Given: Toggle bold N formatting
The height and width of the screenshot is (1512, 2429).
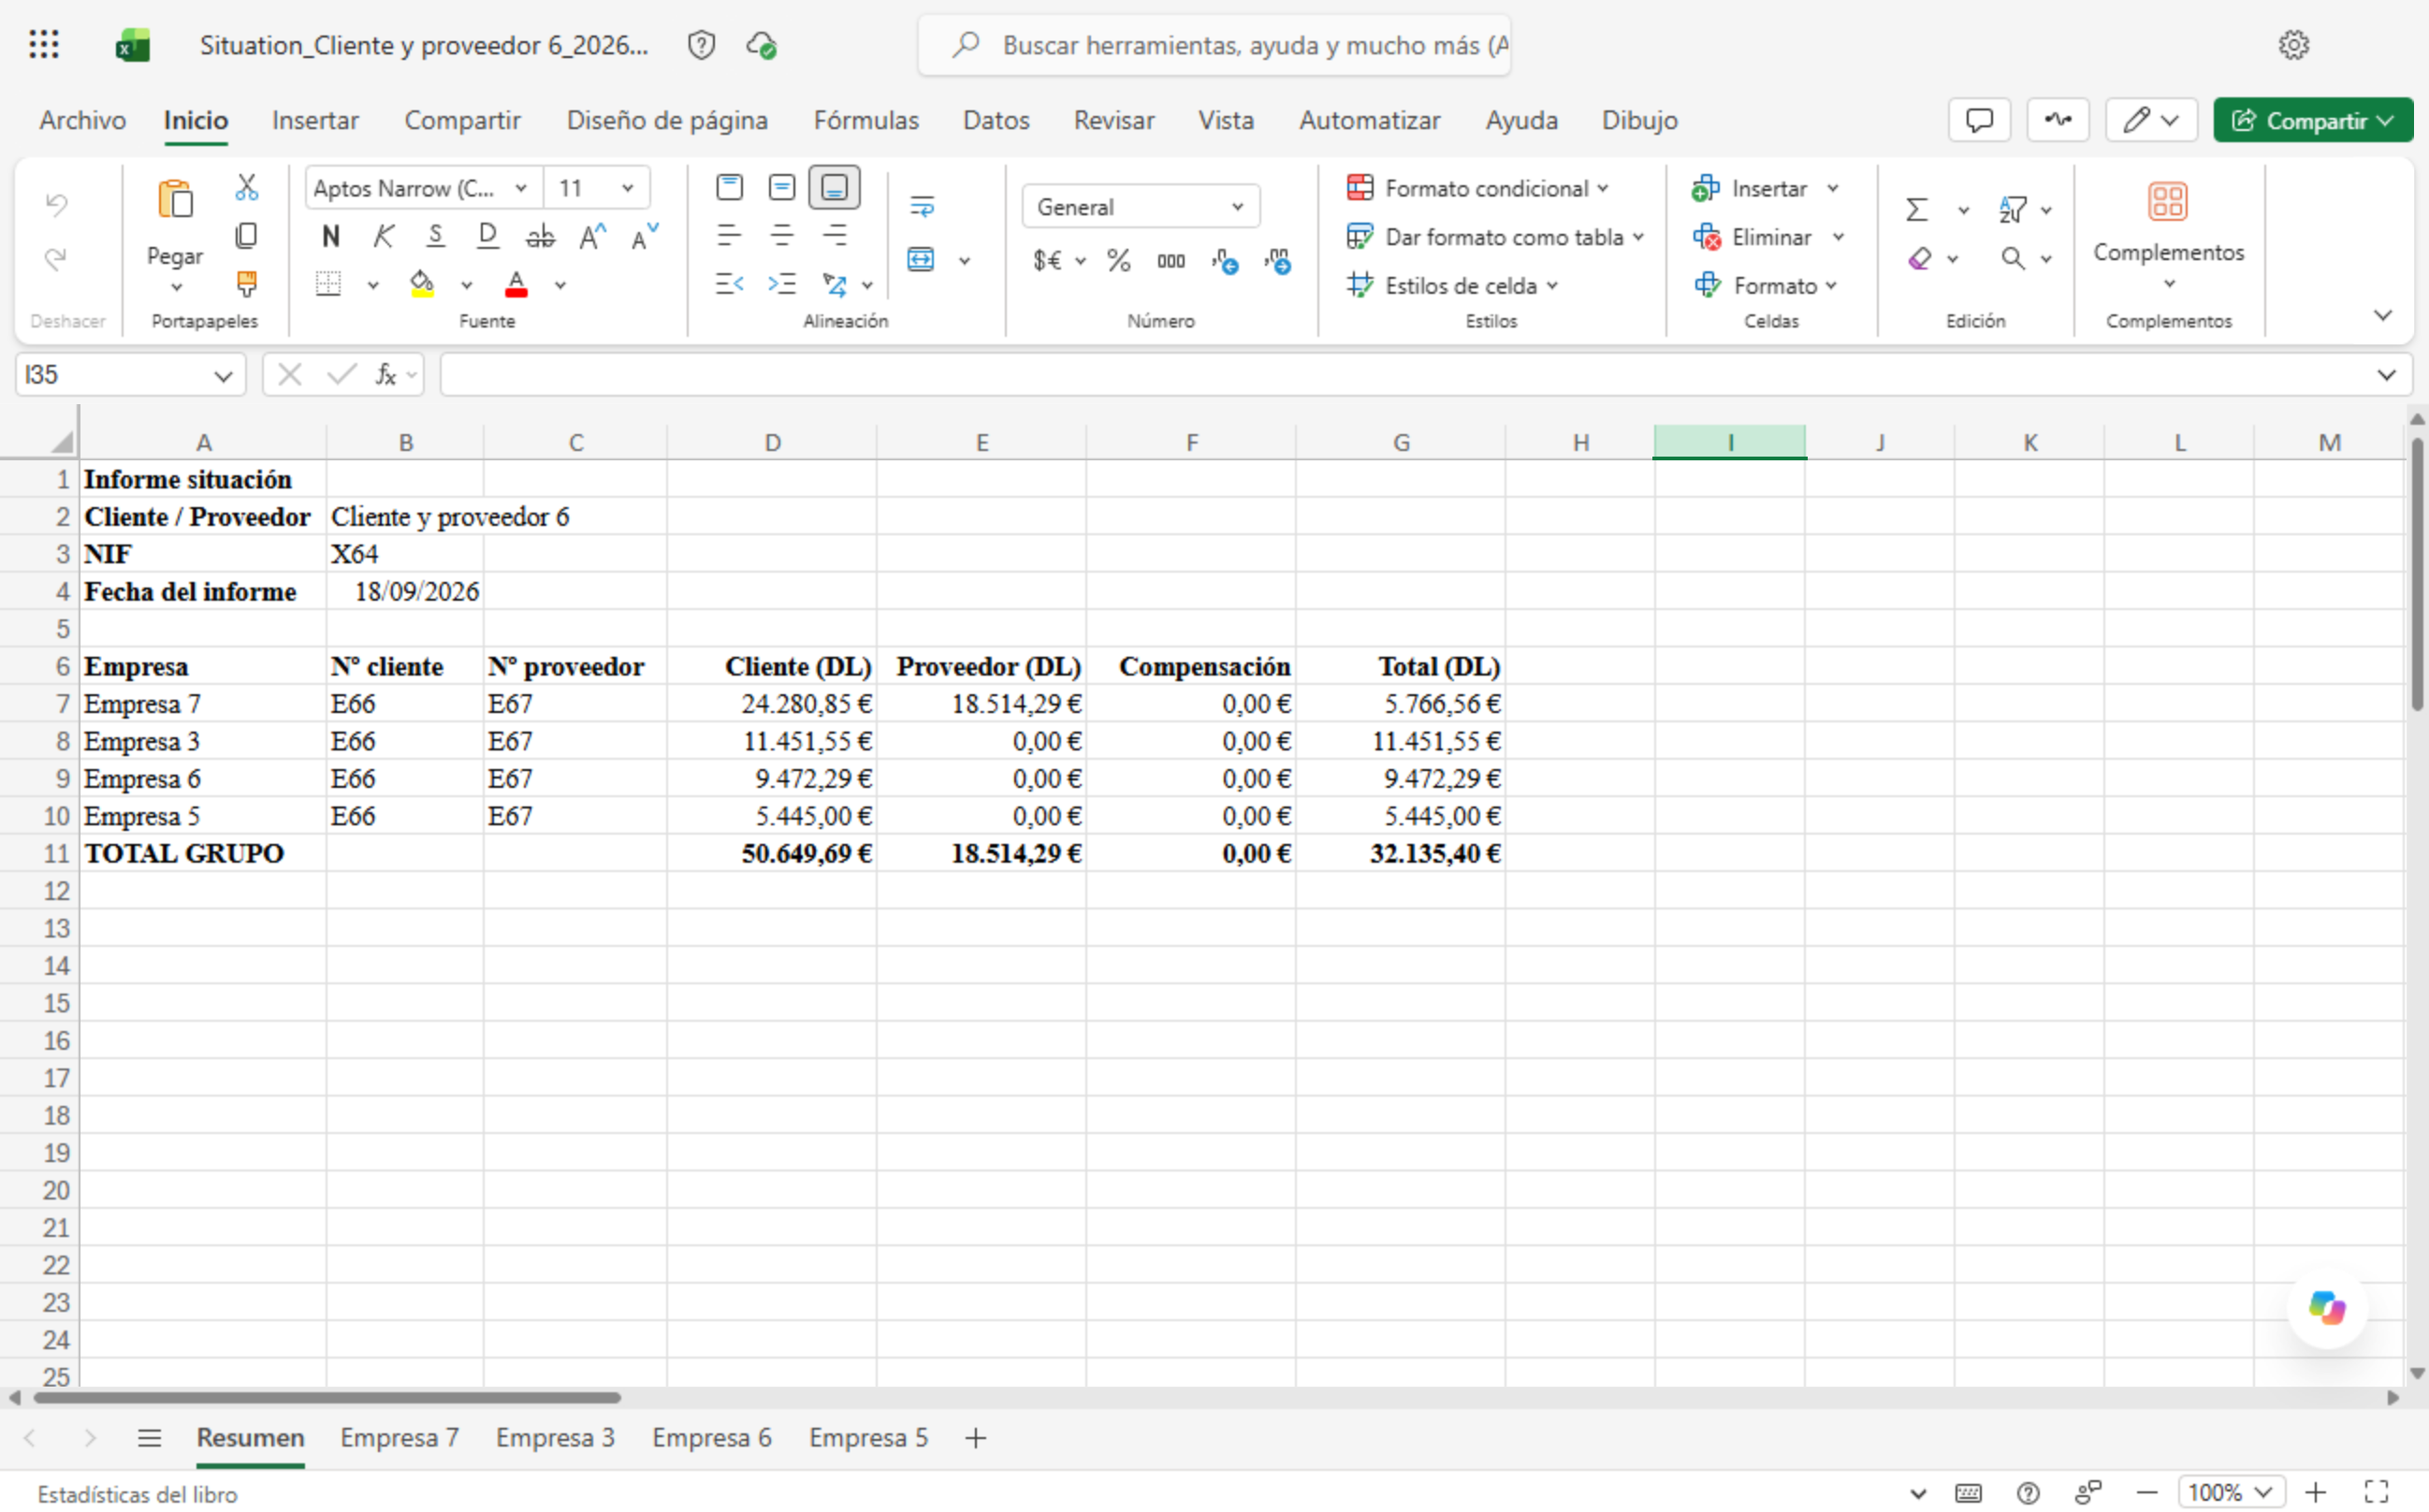Looking at the screenshot, I should 331,237.
